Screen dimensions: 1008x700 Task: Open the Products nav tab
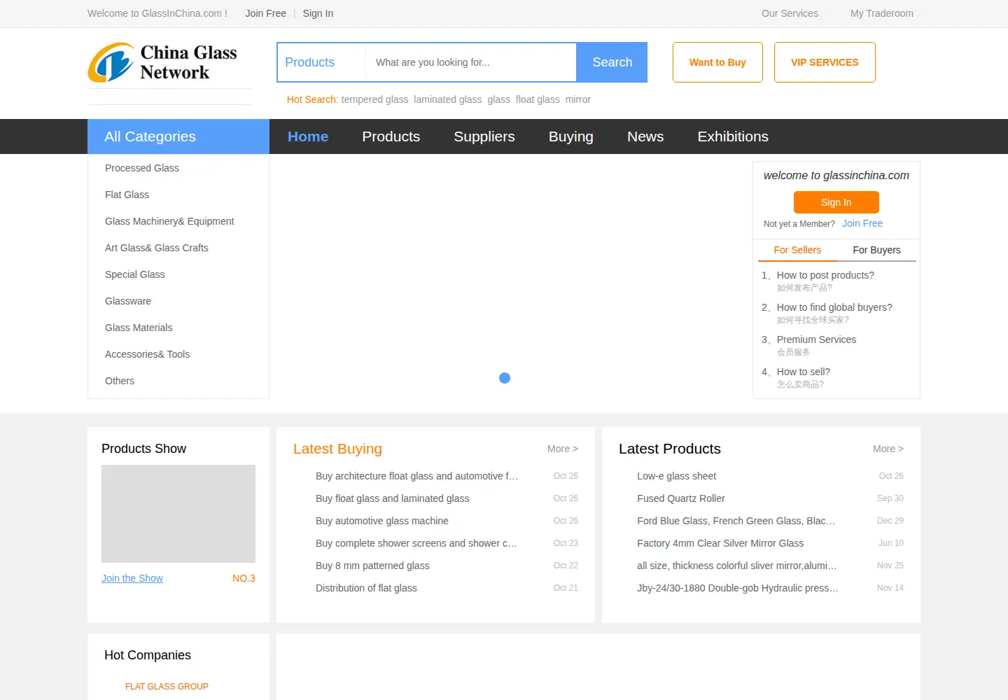point(391,136)
